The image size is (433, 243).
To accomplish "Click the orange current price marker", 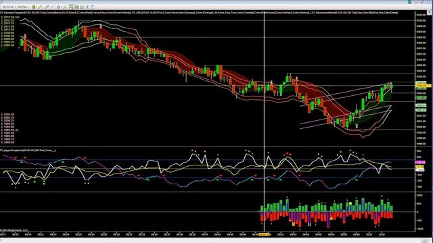I will click(x=423, y=86).
